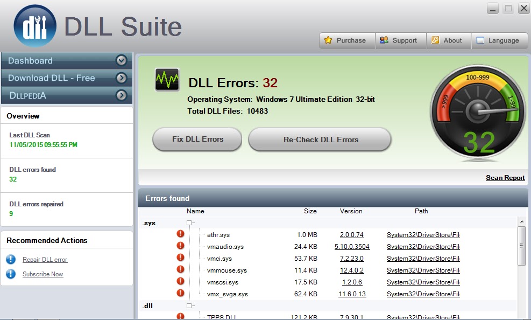The image size is (531, 320).
Task: Open the Scan Report link
Action: [x=505, y=178]
